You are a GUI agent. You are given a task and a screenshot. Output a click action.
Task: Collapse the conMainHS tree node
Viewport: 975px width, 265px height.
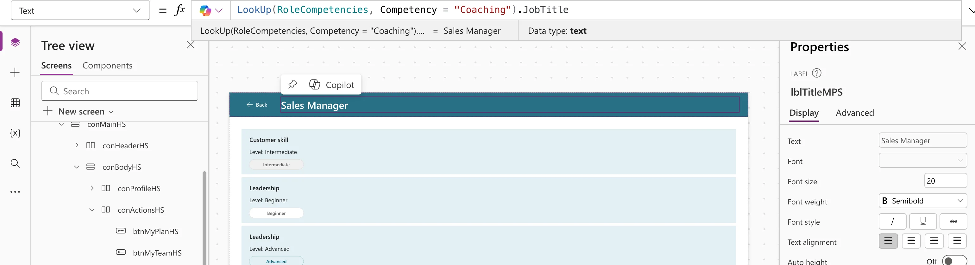click(61, 124)
